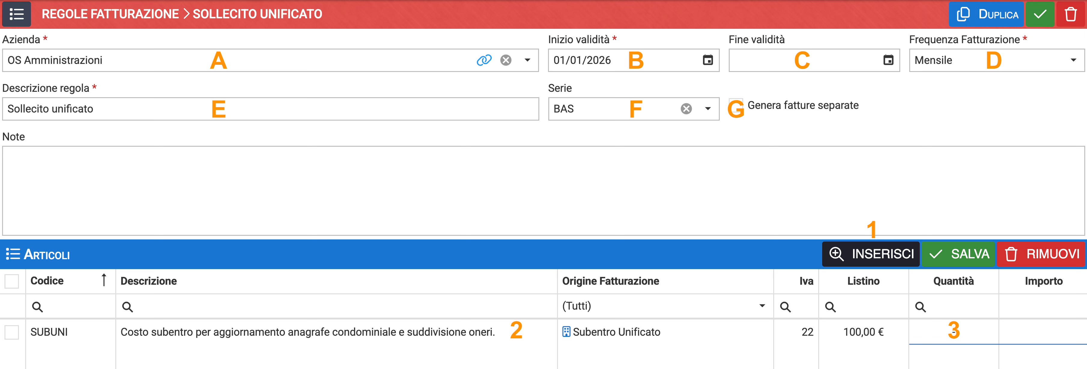Open the Inizio validità calendar icon
The image size is (1087, 369).
pos(708,60)
